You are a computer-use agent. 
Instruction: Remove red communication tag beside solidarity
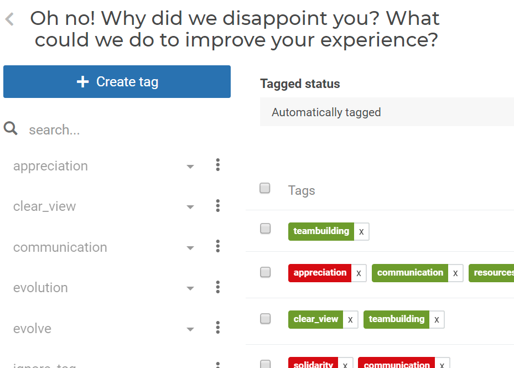(442, 363)
